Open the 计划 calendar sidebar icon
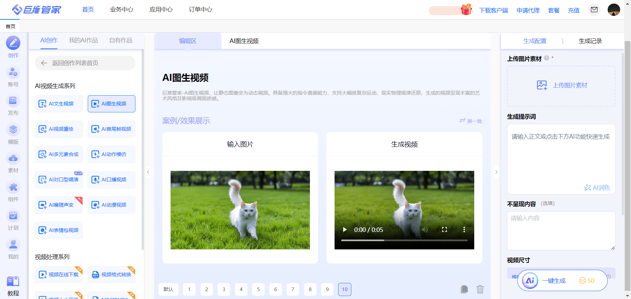Screen dimensions: 631x299 (13, 216)
